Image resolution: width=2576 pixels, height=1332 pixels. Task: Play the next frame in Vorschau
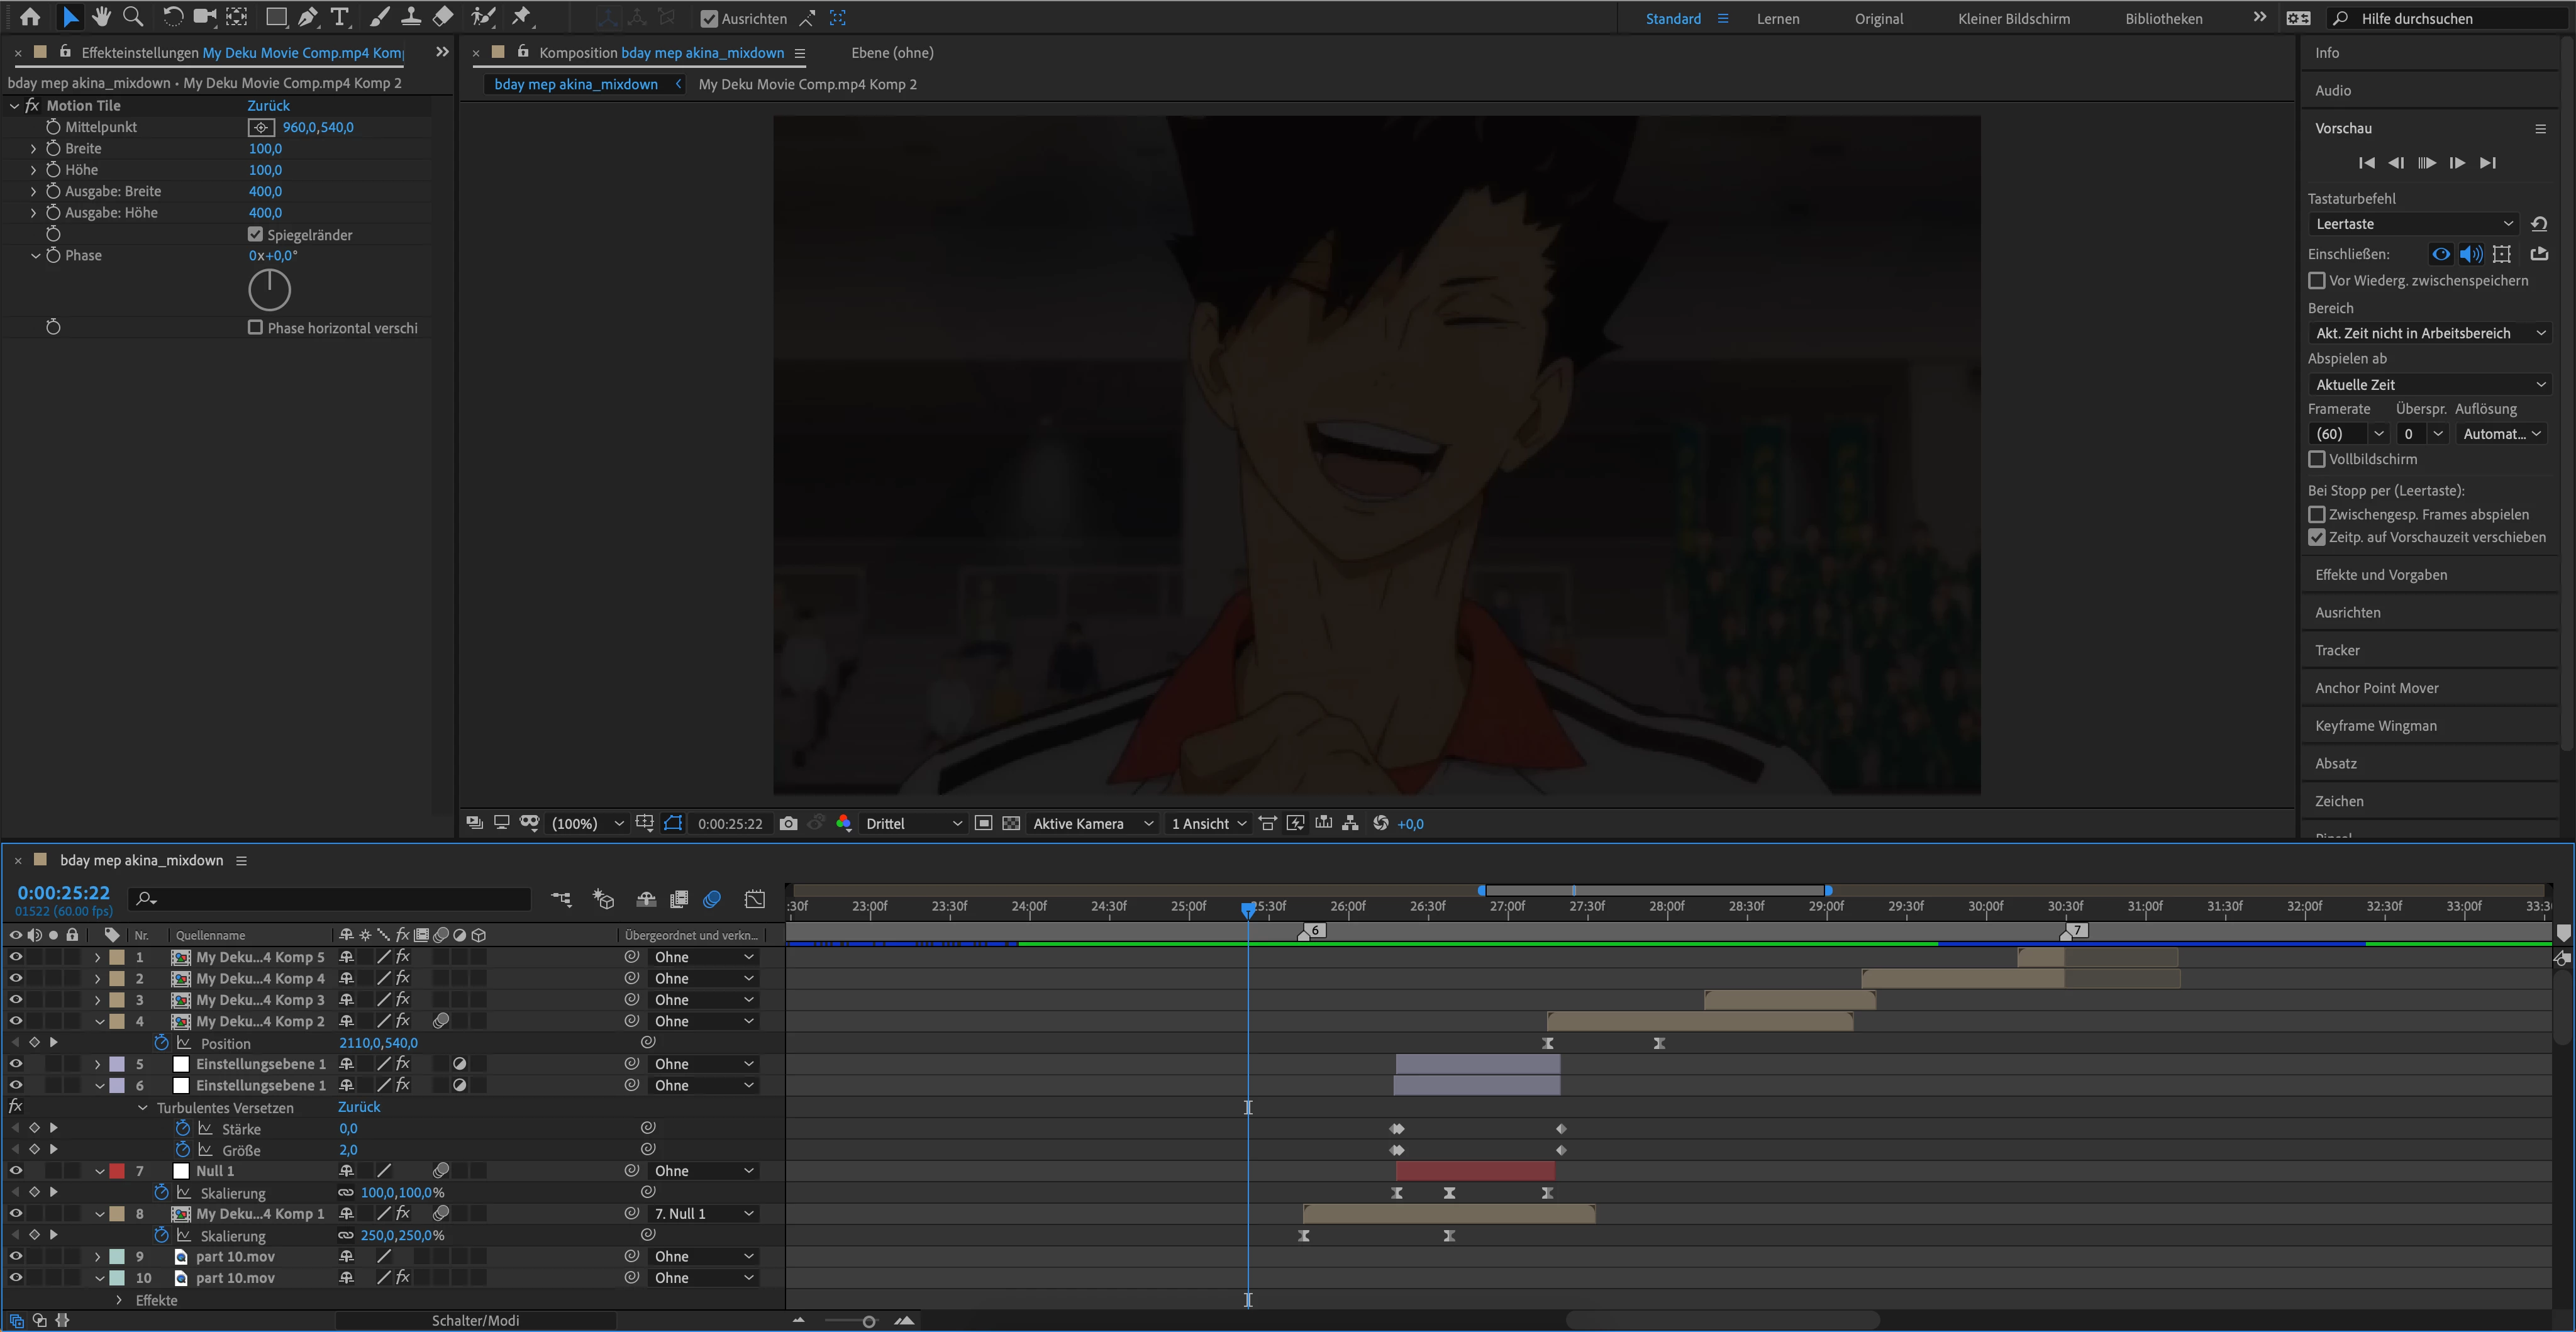click(2457, 163)
